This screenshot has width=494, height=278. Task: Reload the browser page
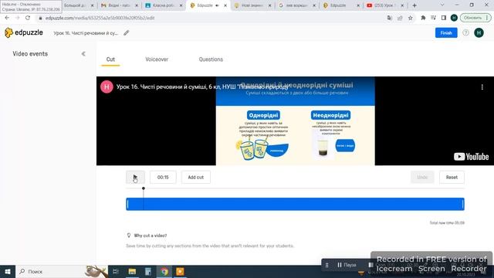[x=28, y=18]
